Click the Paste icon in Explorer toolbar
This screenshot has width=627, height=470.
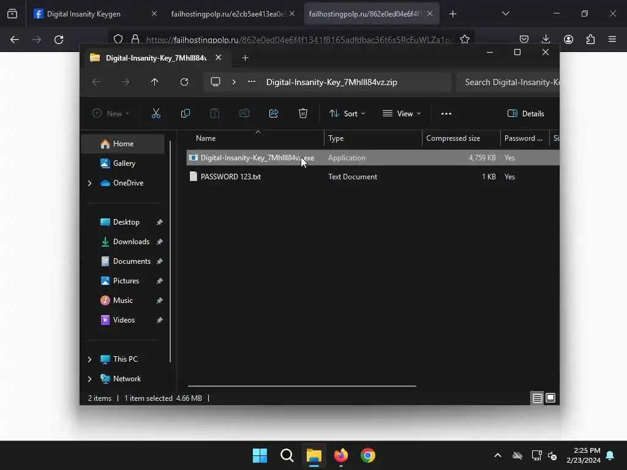(x=215, y=113)
